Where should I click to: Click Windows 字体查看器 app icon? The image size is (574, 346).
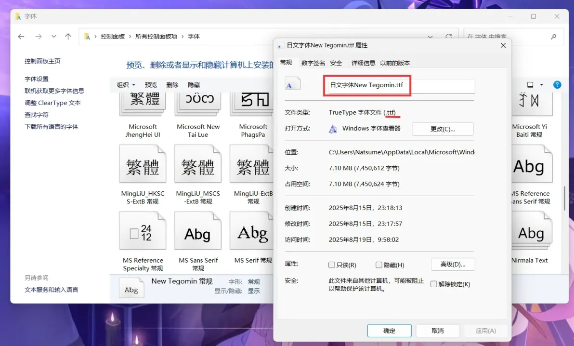[x=333, y=129]
